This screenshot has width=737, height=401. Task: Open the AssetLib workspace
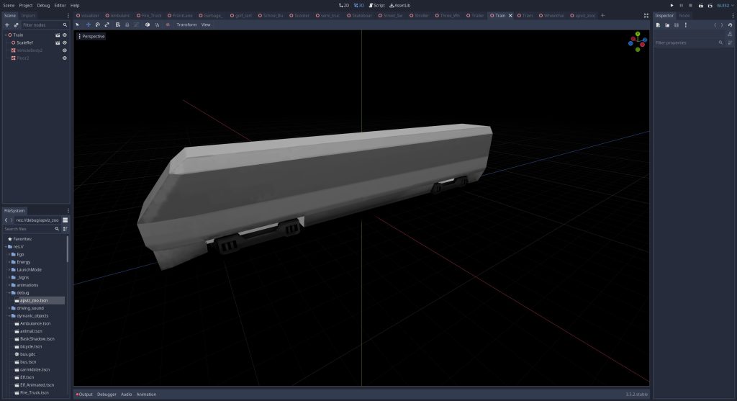point(399,5)
